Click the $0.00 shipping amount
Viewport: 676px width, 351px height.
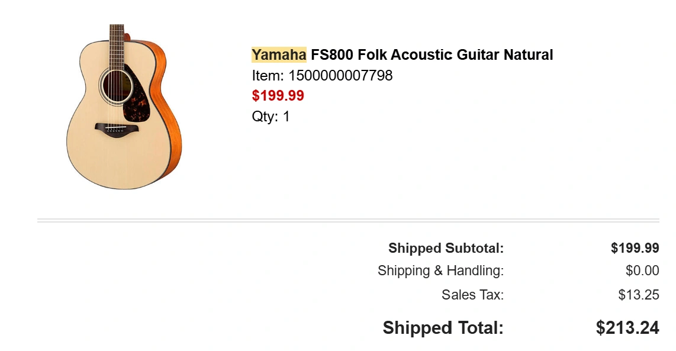(x=642, y=271)
